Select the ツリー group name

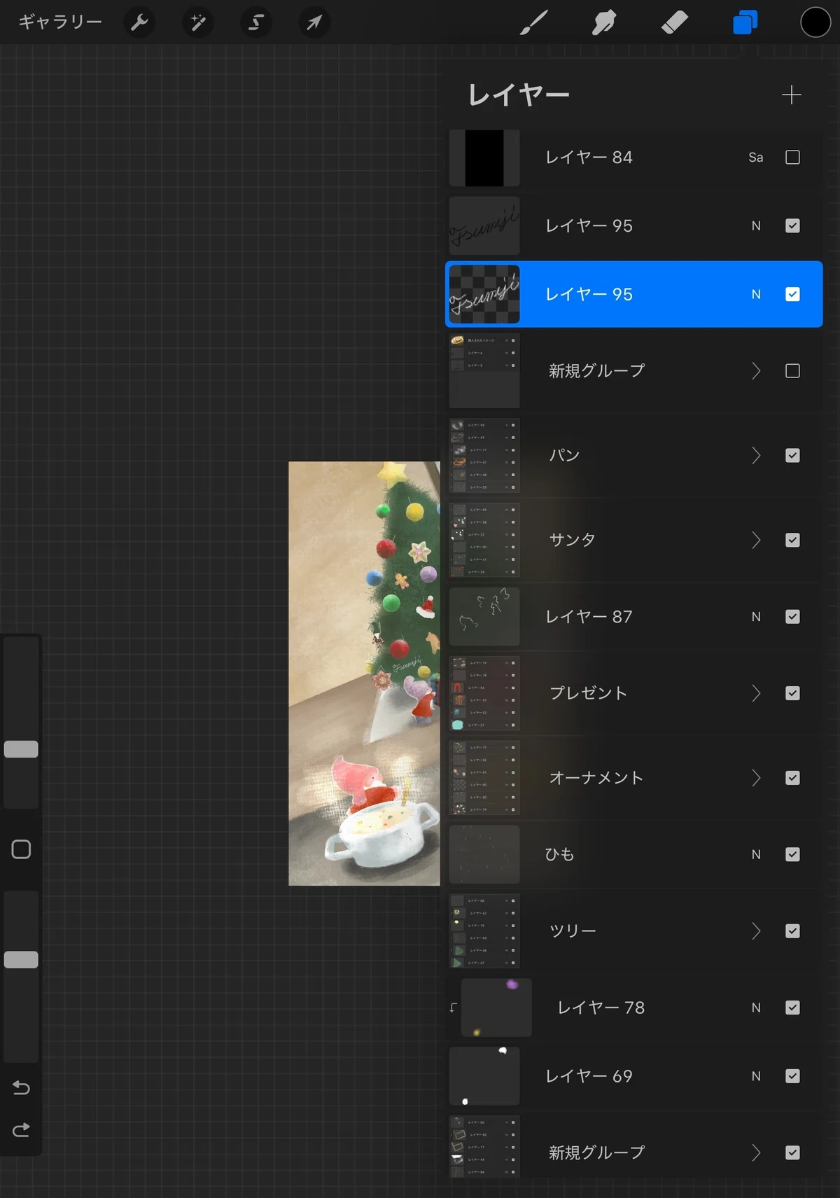coord(573,931)
